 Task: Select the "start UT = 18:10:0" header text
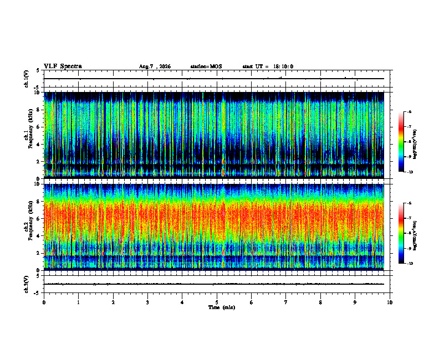[x=268, y=66]
